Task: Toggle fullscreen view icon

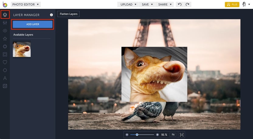Action: point(182,134)
